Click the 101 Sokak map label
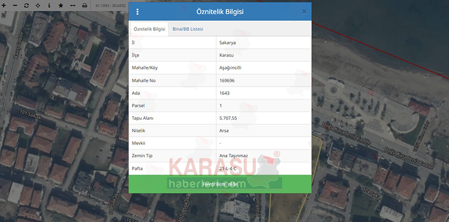This screenshot has height=222, width=449. [31, 115]
